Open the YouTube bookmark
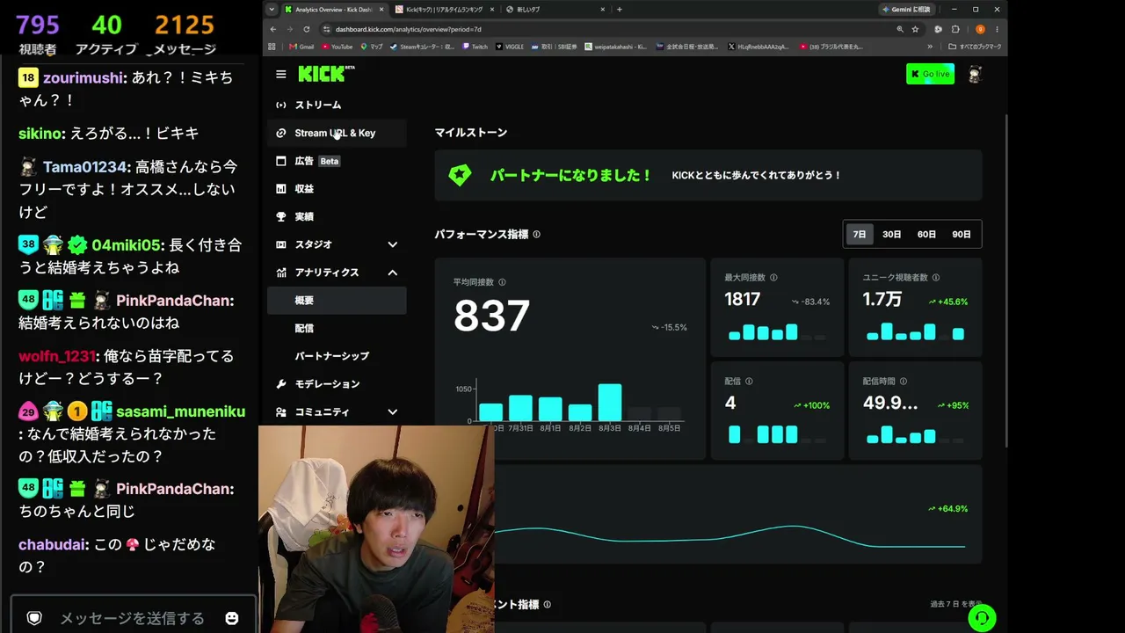The image size is (1125, 633). coord(337,47)
